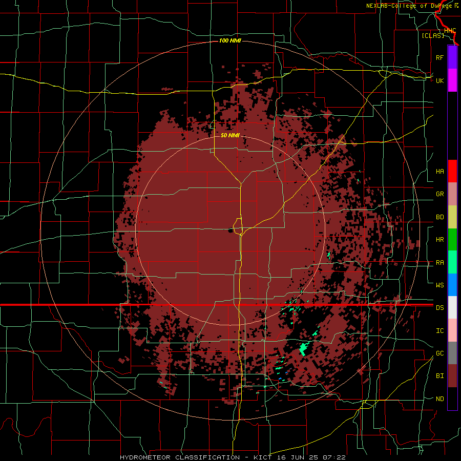Image resolution: width=461 pixels, height=461 pixels.
Task: Click the GC legend label
Action: coord(439,353)
